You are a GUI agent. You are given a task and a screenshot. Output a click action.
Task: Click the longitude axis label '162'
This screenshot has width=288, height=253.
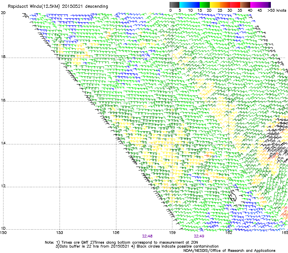tap(229, 233)
